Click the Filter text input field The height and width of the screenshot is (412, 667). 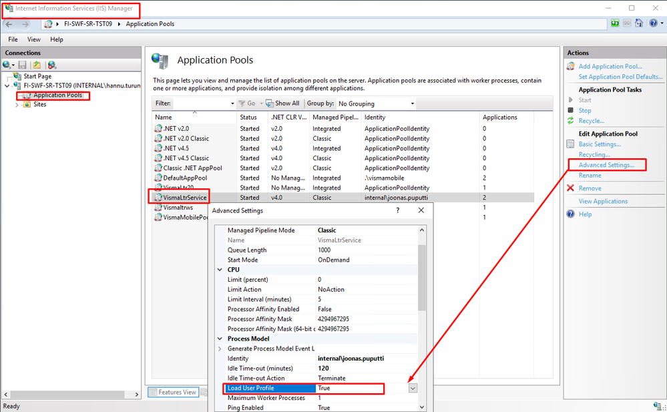pos(201,104)
